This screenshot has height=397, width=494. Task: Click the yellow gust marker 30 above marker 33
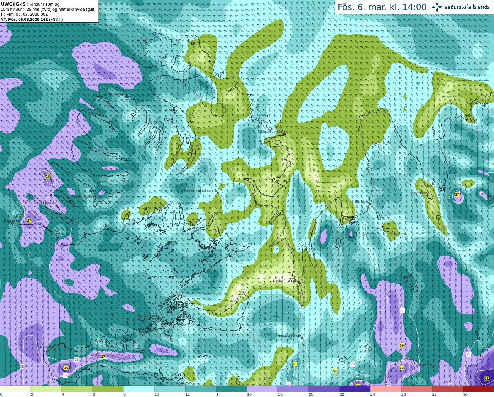(402, 345)
